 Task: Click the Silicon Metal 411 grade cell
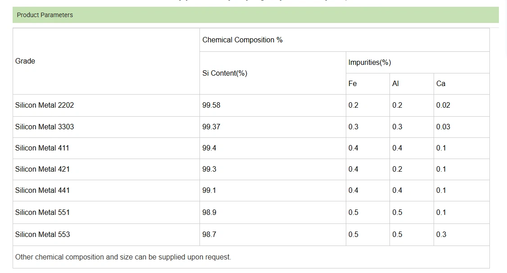(x=42, y=148)
